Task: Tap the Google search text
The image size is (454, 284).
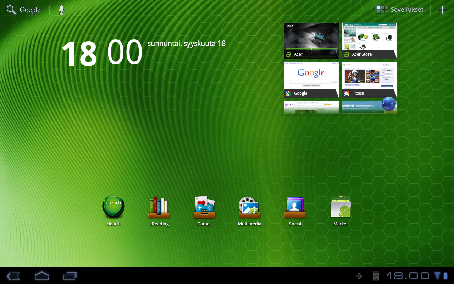Action: tap(30, 10)
